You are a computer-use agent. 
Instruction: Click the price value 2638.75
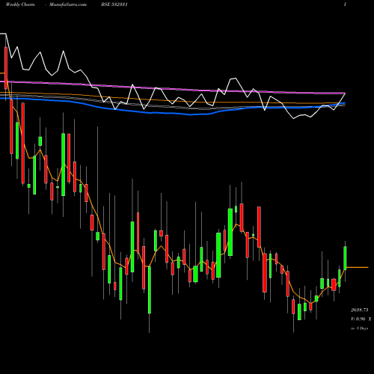point(360,310)
